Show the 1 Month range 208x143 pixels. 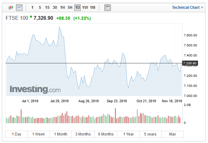(61, 134)
